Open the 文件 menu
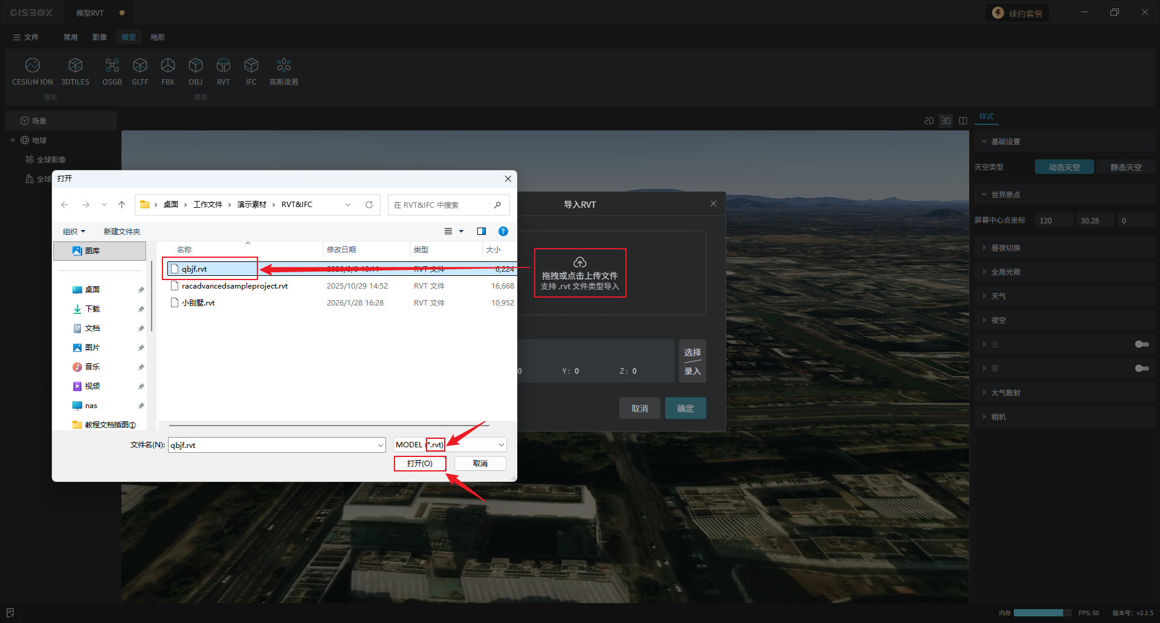Image resolution: width=1160 pixels, height=623 pixels. coord(26,37)
